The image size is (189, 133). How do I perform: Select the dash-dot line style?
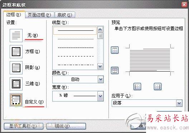76,65
